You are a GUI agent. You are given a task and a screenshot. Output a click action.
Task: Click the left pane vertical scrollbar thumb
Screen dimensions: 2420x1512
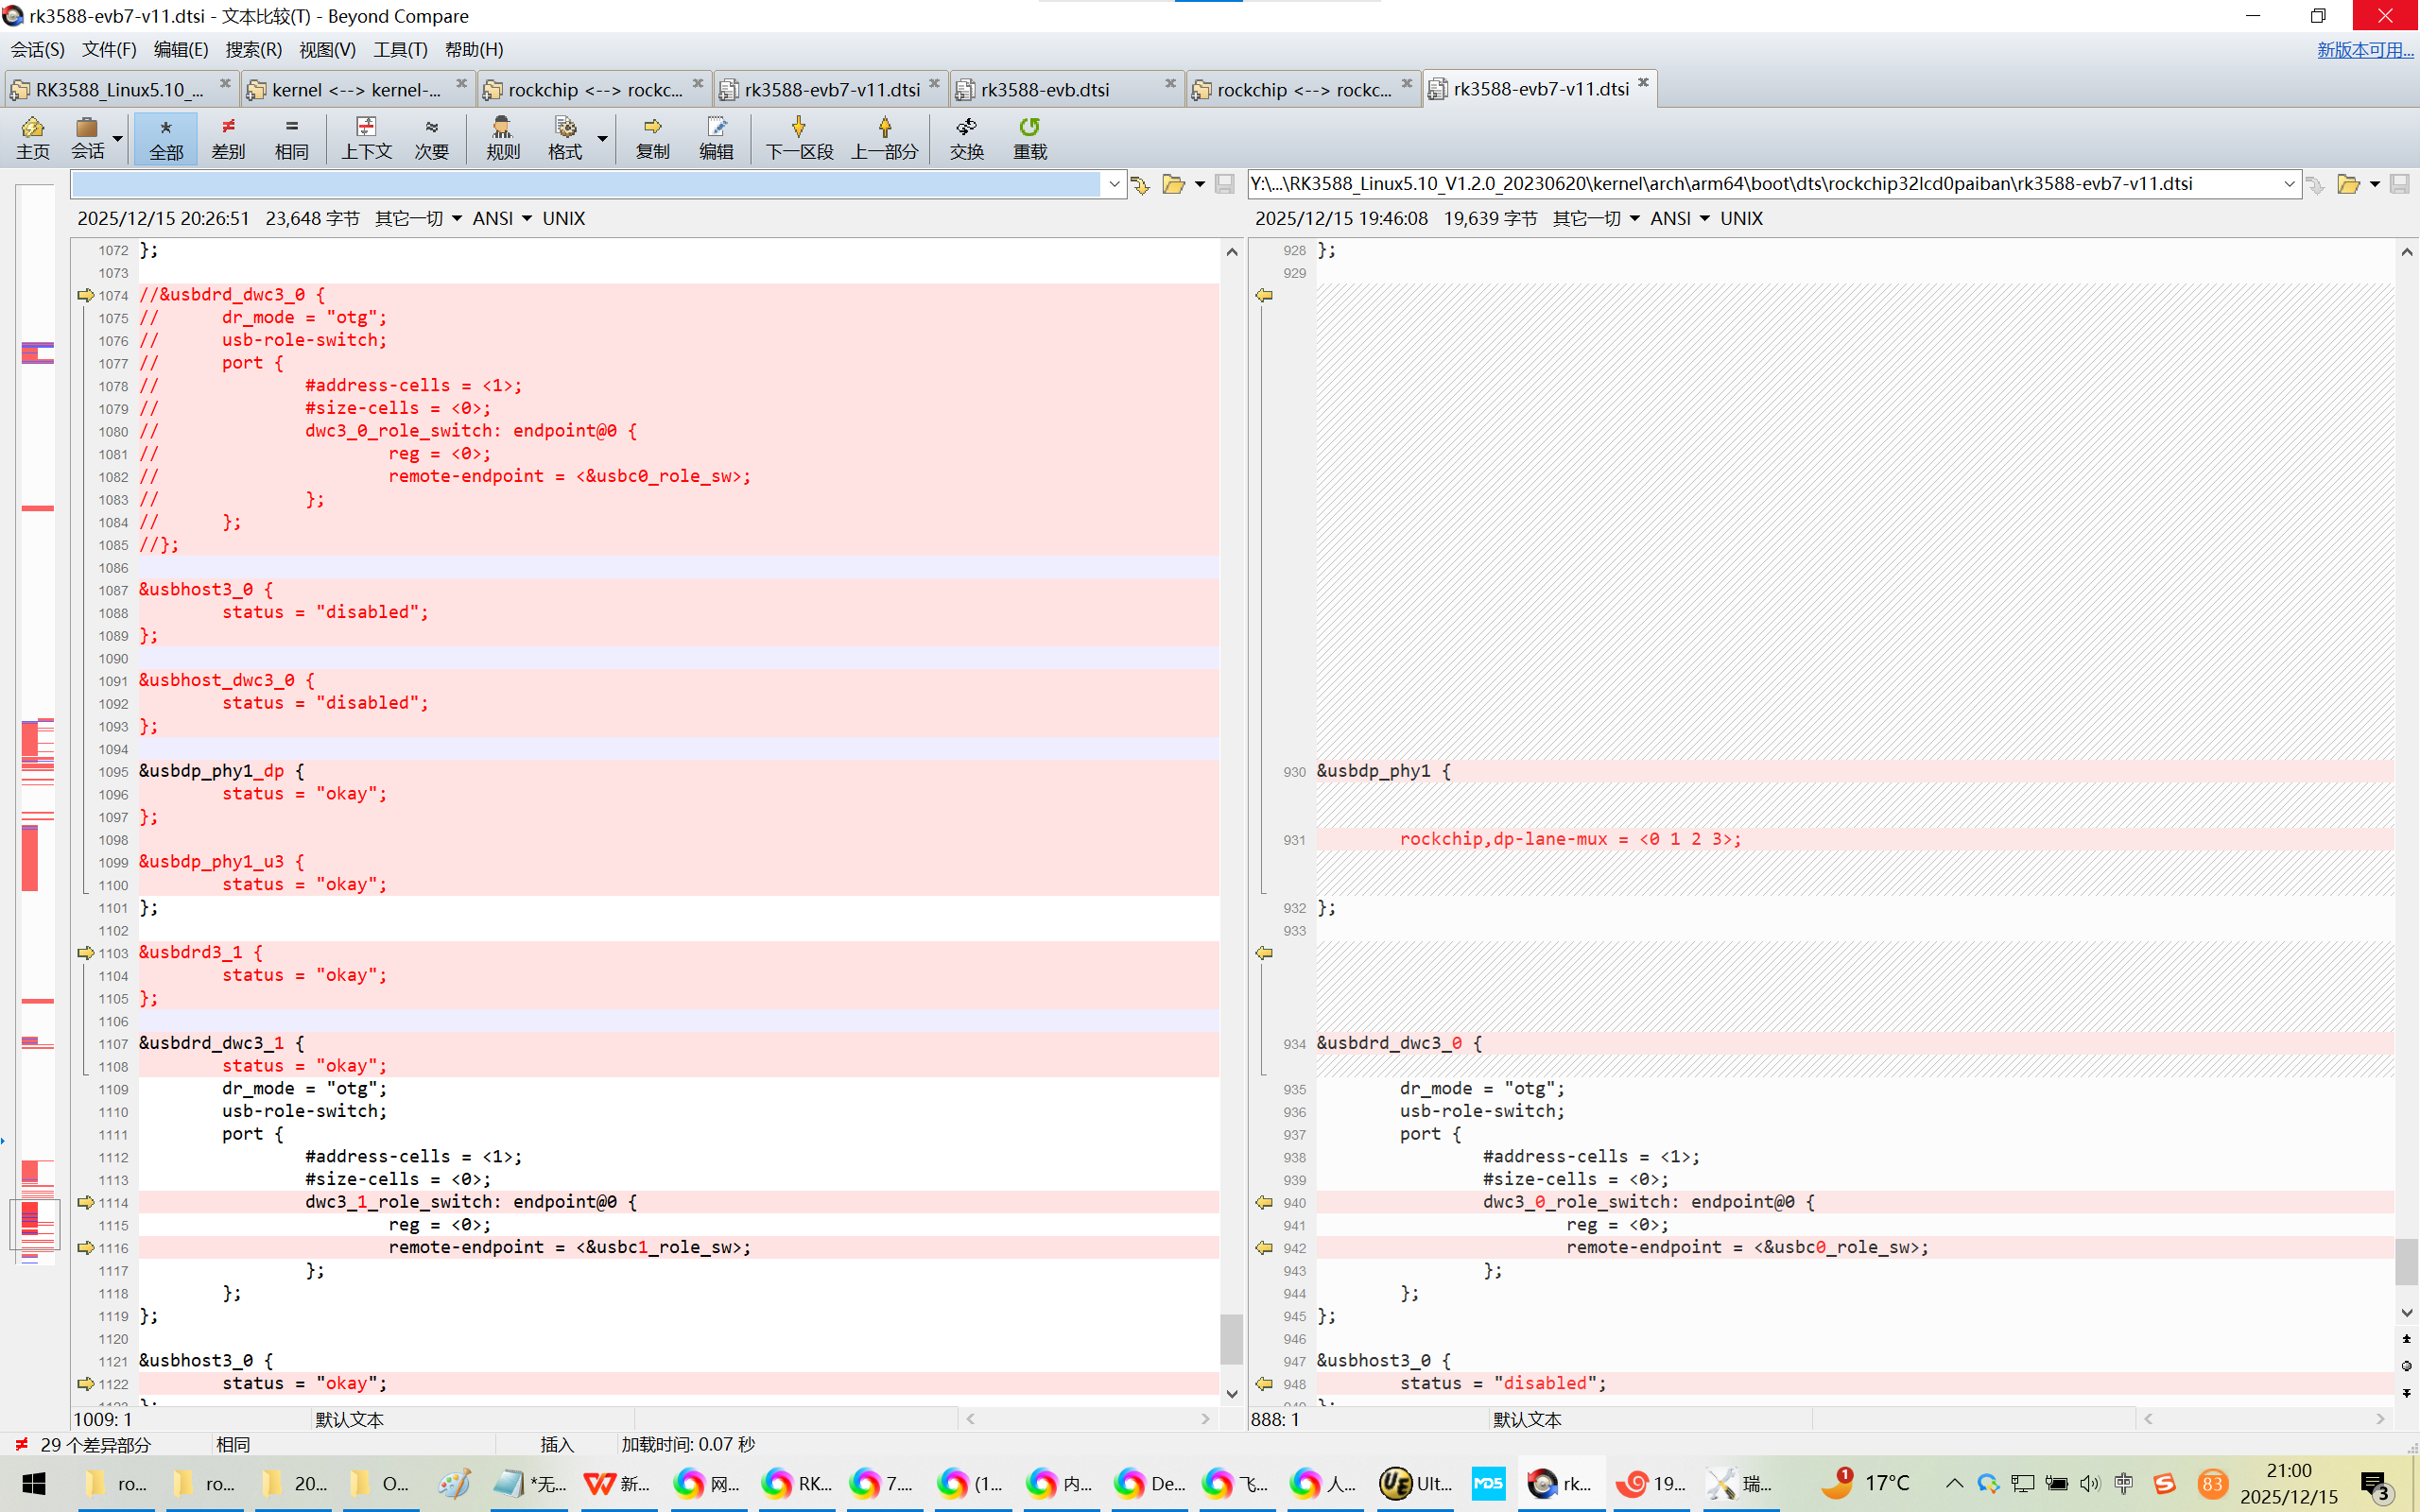point(1231,1338)
